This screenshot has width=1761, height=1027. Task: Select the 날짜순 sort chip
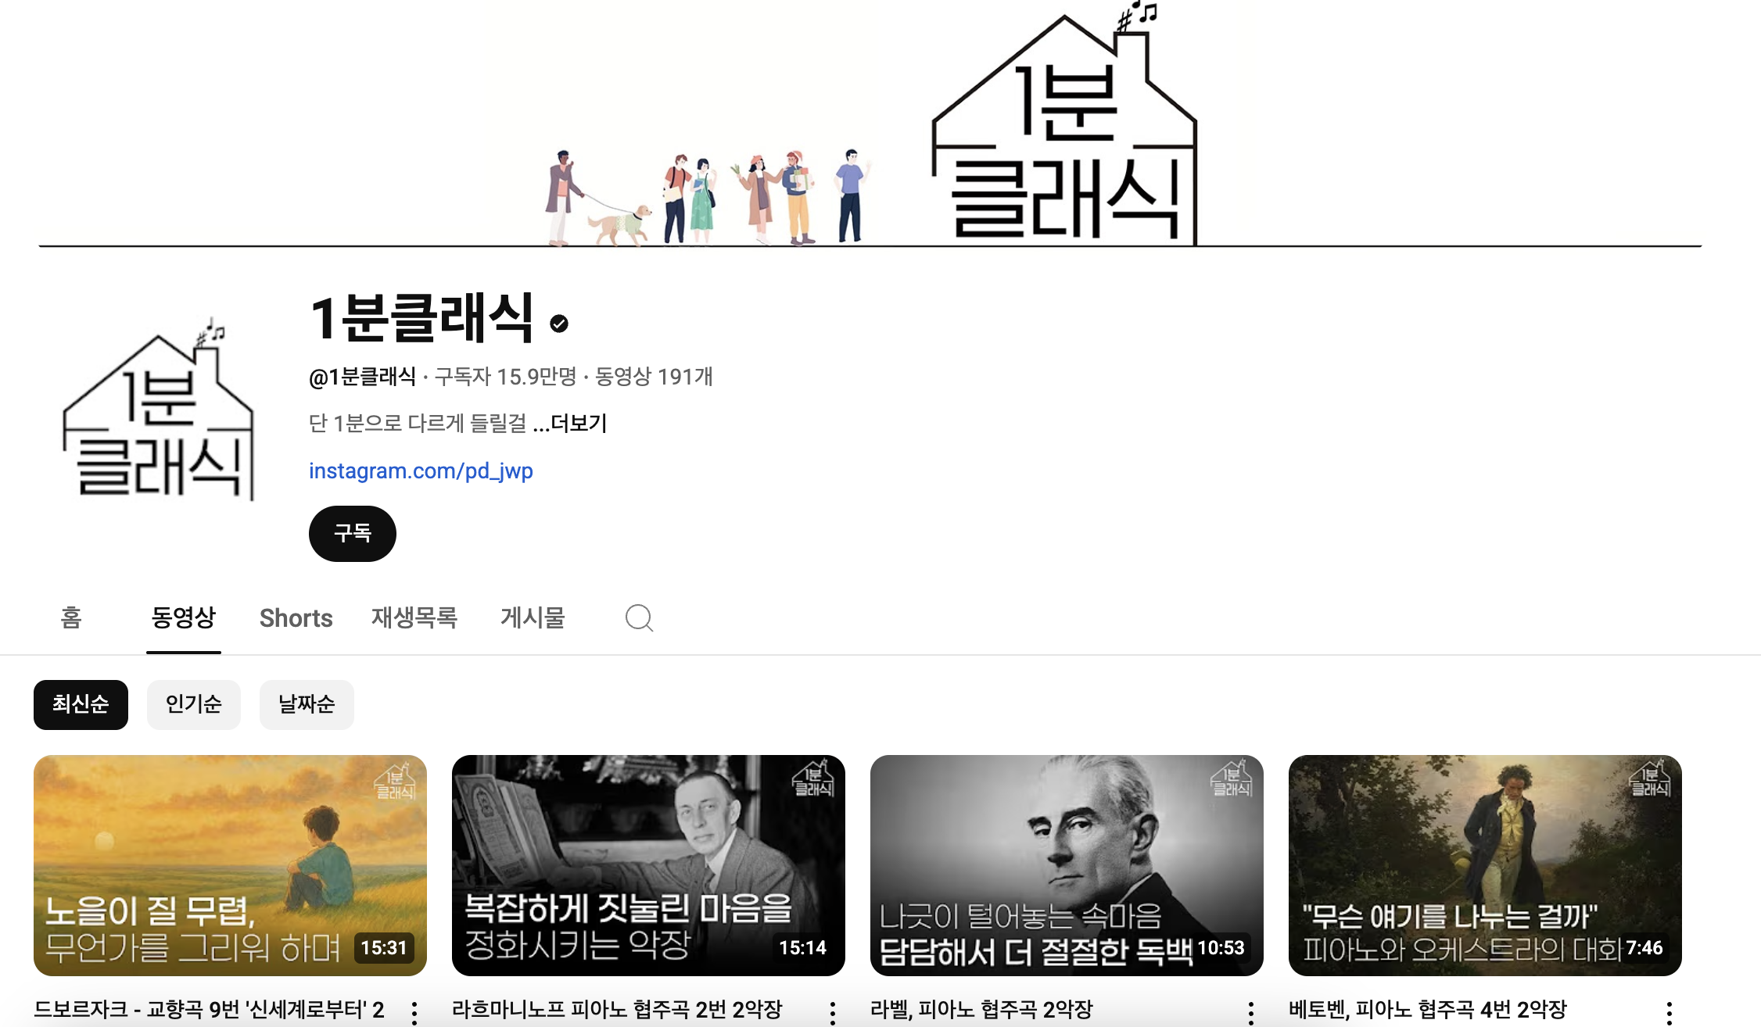coord(307,705)
